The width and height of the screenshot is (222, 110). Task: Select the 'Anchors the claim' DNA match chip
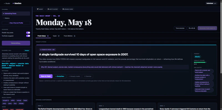tap(204, 77)
